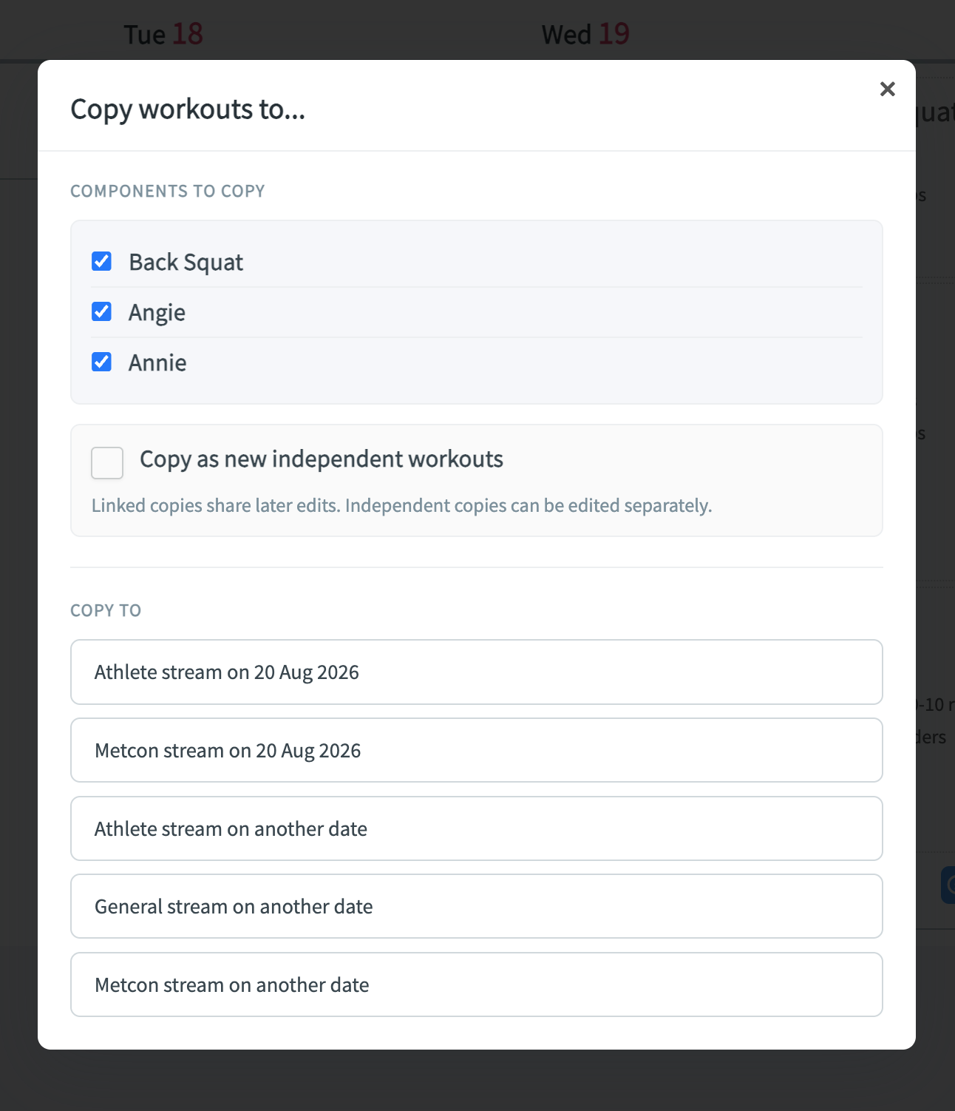
Task: Choose General stream on another date
Action: (477, 906)
